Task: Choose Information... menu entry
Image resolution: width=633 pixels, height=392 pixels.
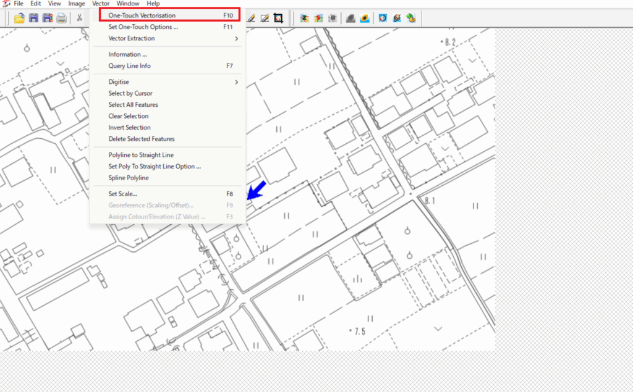Action: click(168, 54)
